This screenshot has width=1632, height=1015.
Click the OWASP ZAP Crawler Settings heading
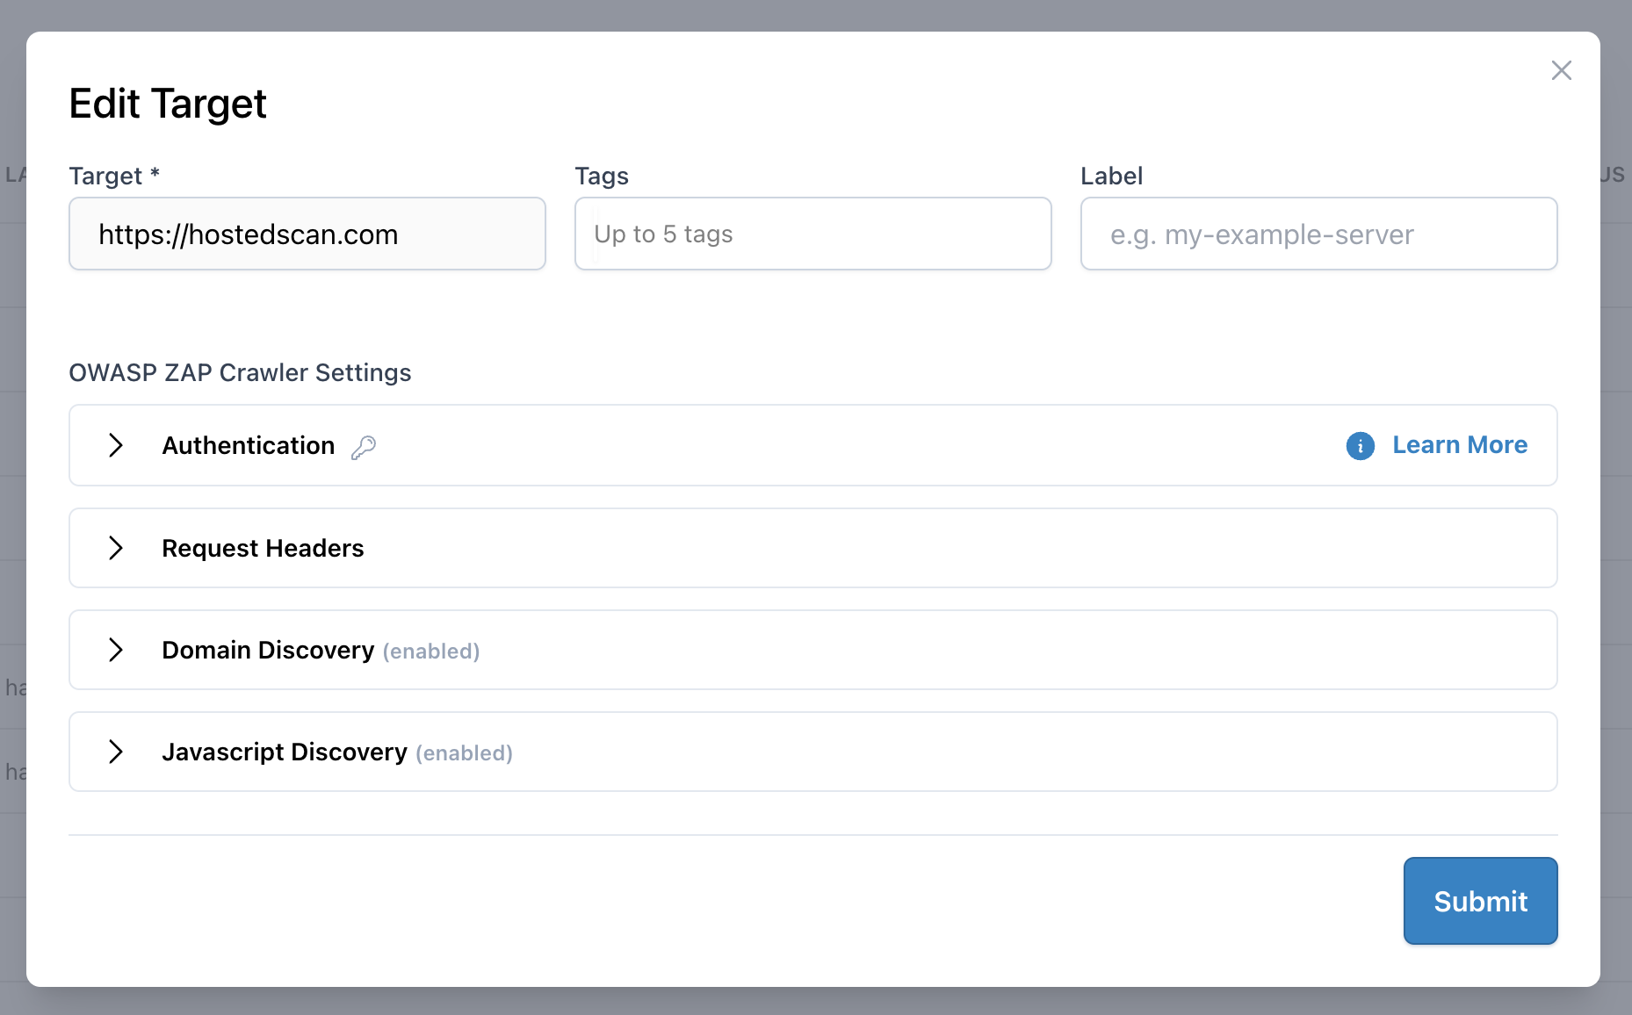[x=240, y=372]
